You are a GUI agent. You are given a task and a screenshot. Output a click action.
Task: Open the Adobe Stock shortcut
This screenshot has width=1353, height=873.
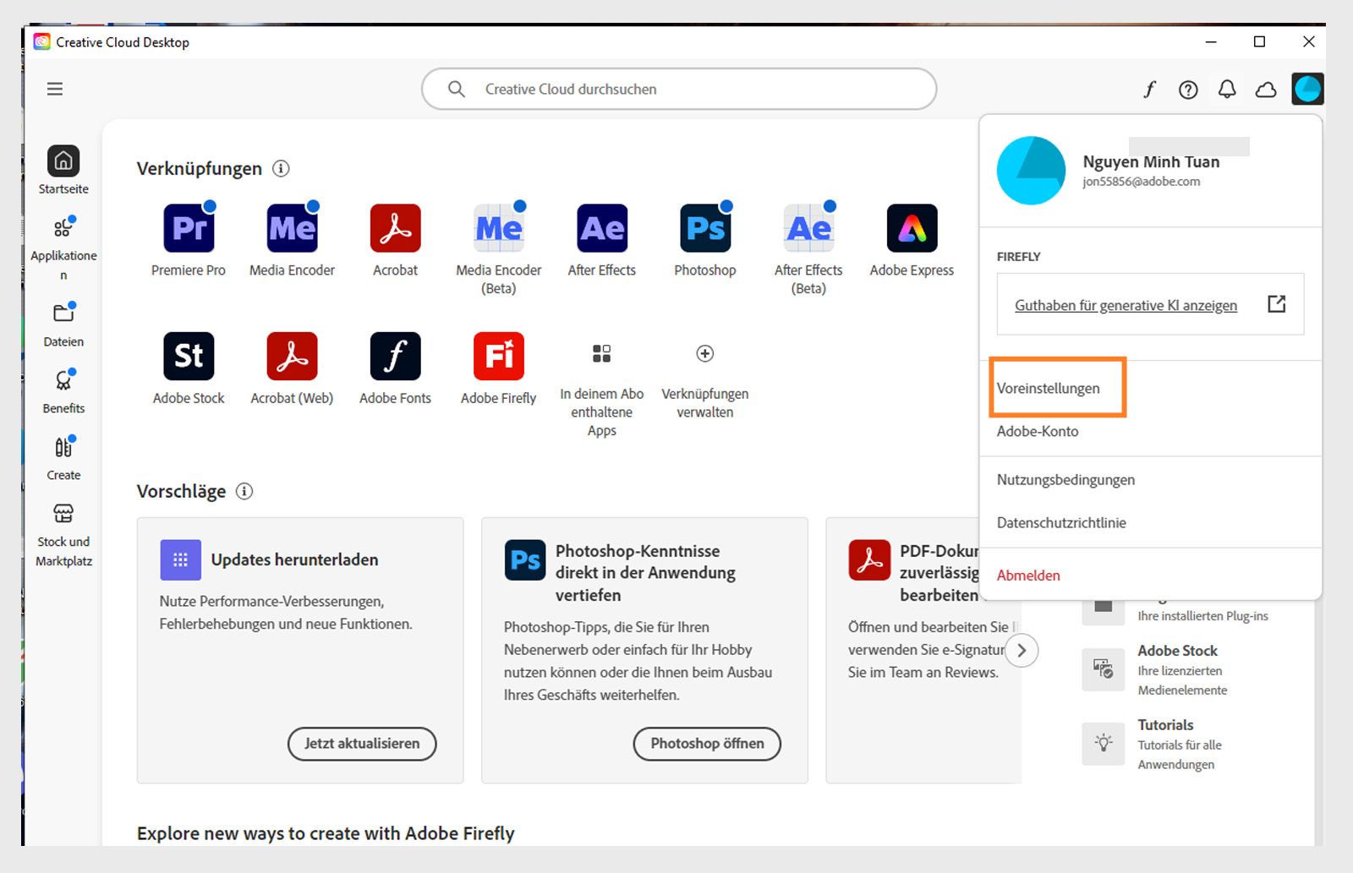[188, 356]
